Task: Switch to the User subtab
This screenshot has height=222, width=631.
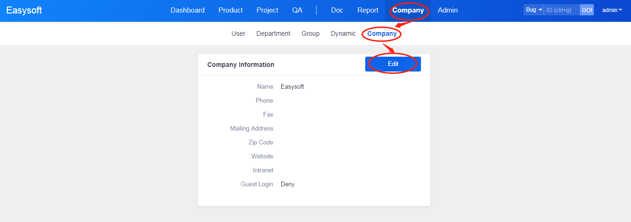Action: pos(238,33)
